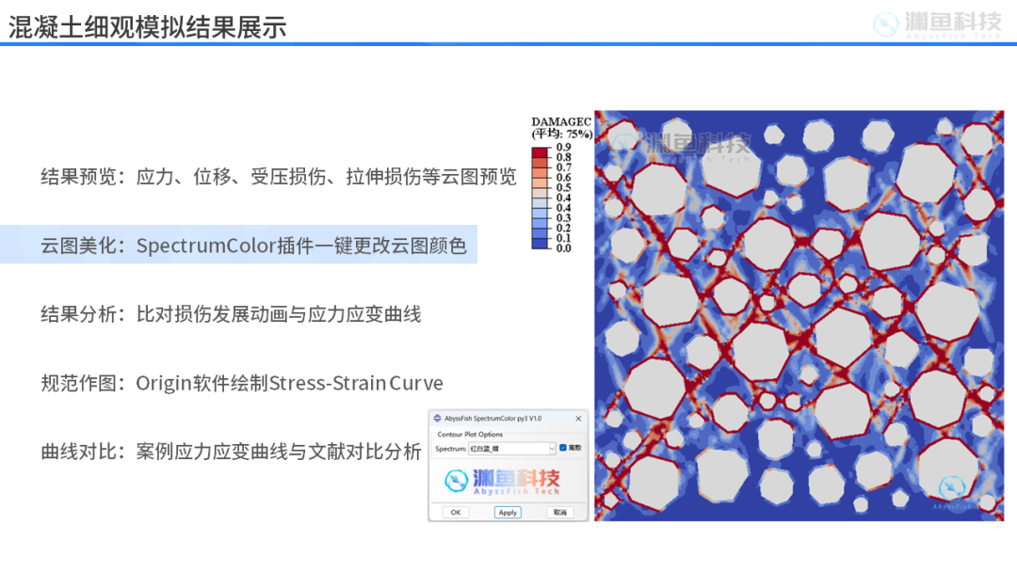The image size is (1017, 572).
Task: Click the concrete damage contour plot image
Action: (799, 315)
